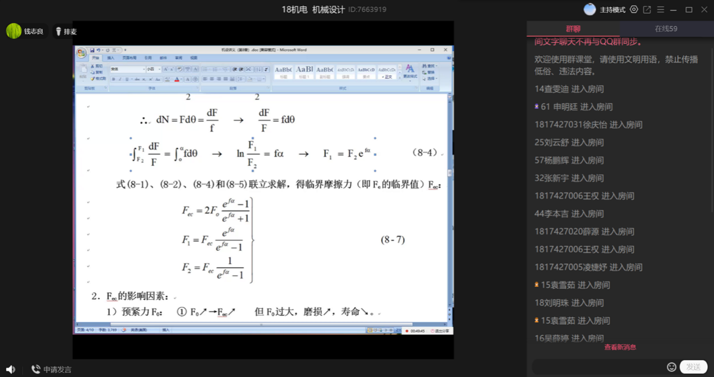Expand the font name dropdown in Word
This screenshot has width=714, height=377.
point(142,69)
